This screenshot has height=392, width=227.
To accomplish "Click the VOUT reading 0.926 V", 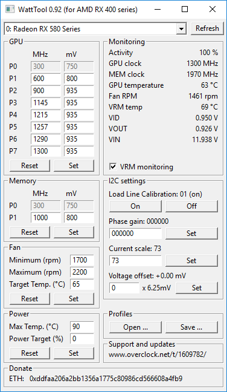I will [206, 129].
